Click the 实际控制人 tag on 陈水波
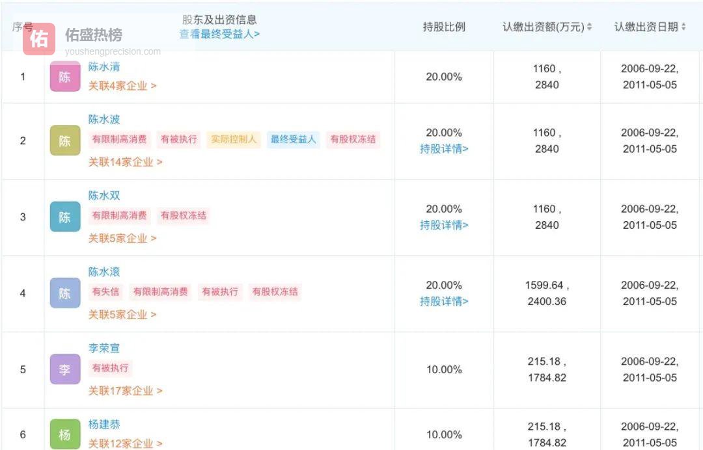This screenshot has height=450, width=703. tap(234, 139)
